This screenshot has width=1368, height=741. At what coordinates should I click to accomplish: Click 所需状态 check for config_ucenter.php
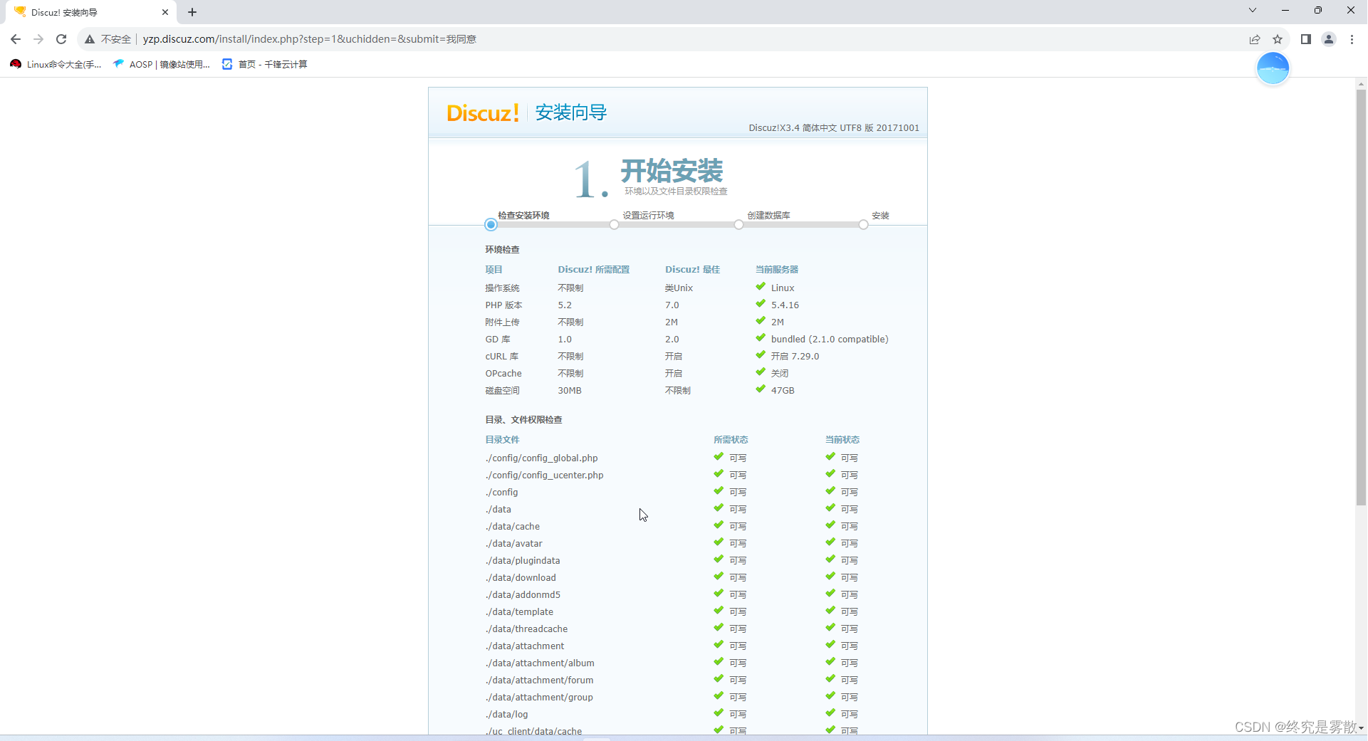[719, 473]
